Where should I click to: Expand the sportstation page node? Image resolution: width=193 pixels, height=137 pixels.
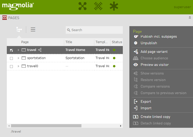click(19, 58)
